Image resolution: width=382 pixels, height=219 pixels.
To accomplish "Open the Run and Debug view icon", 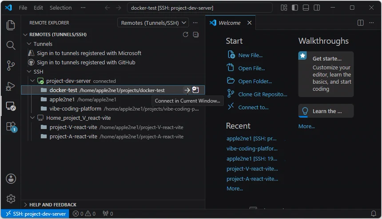I will click(11, 86).
